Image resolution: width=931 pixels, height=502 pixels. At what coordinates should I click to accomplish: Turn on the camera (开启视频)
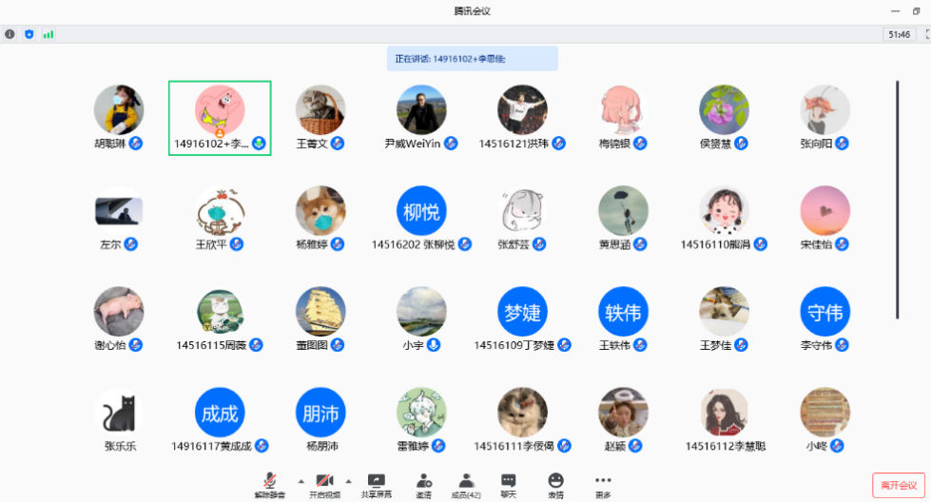tap(323, 485)
